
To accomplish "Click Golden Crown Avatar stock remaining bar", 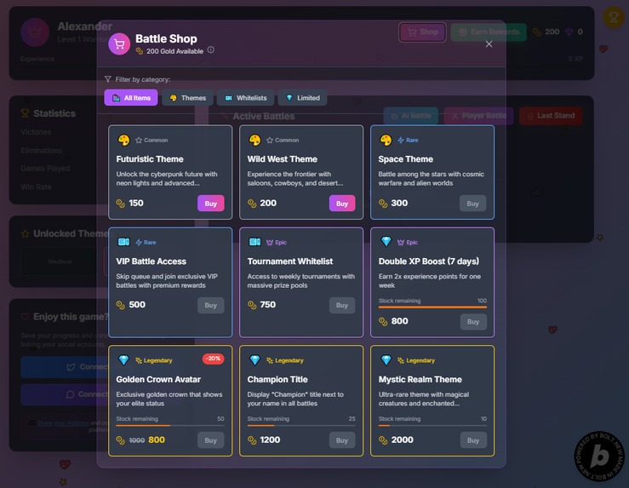I will tap(170, 425).
